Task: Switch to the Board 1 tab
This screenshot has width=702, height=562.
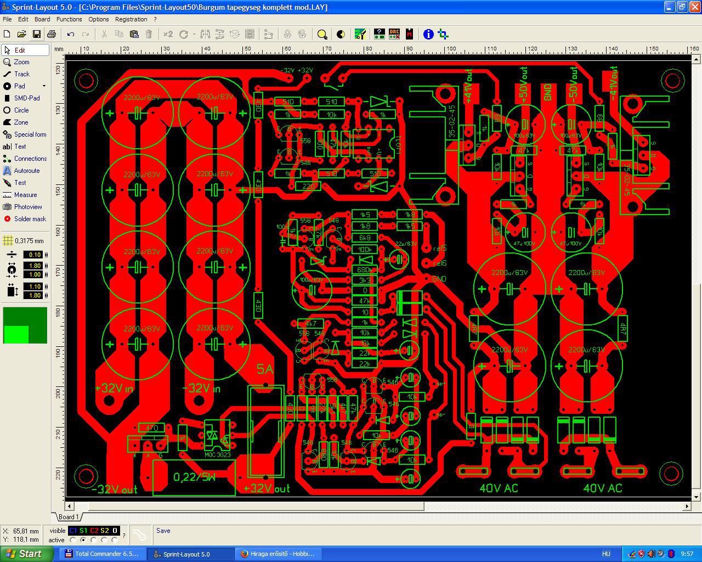Action: pyautogui.click(x=69, y=517)
